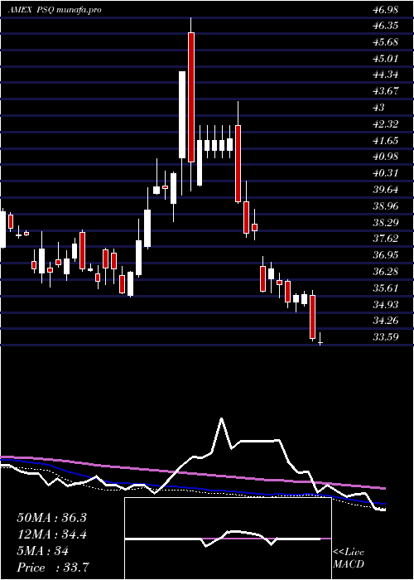Click the 50MA : 36.3 readout

[x=51, y=518]
